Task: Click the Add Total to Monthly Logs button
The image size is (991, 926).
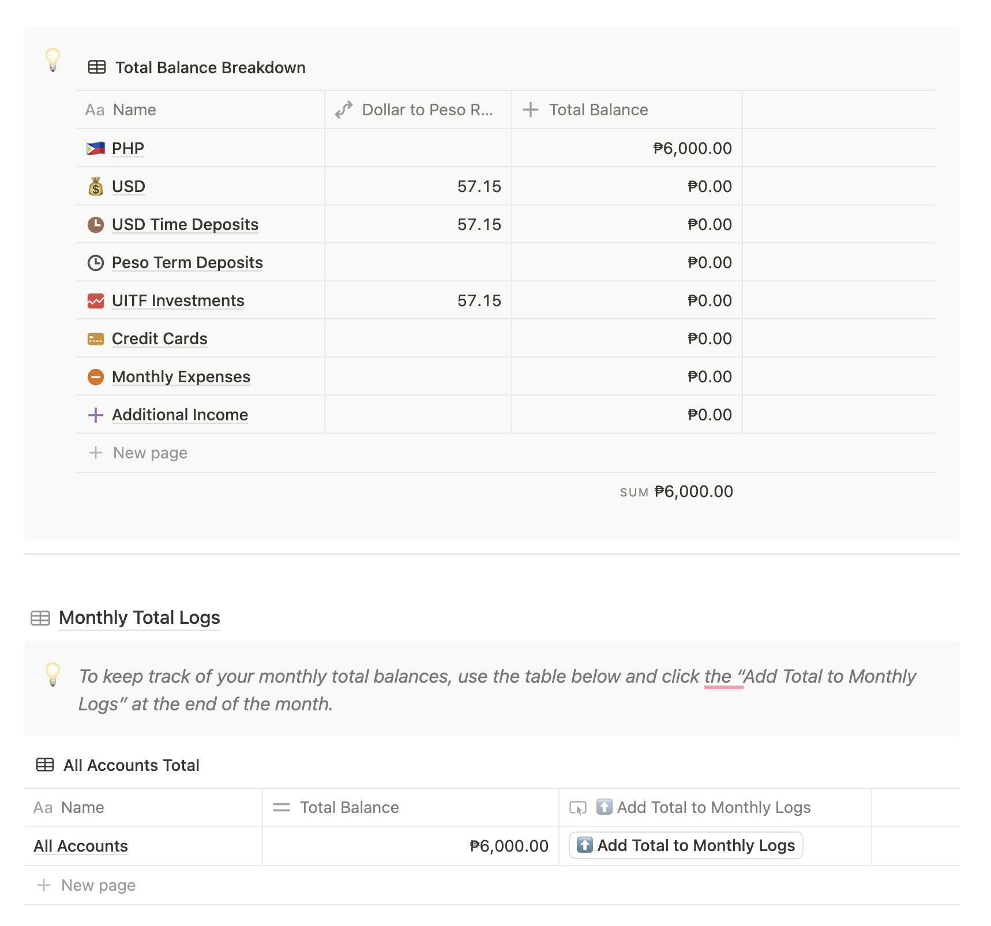Action: tap(686, 845)
